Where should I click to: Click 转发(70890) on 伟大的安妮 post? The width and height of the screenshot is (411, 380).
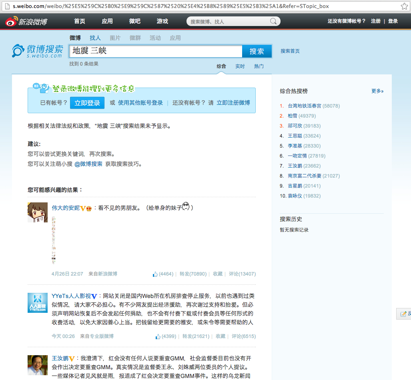tap(193, 274)
